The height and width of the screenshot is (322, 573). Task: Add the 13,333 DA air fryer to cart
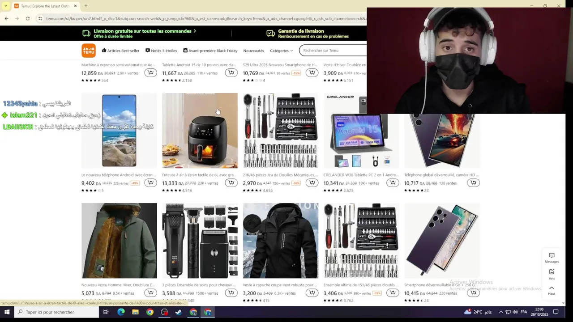pos(231,183)
